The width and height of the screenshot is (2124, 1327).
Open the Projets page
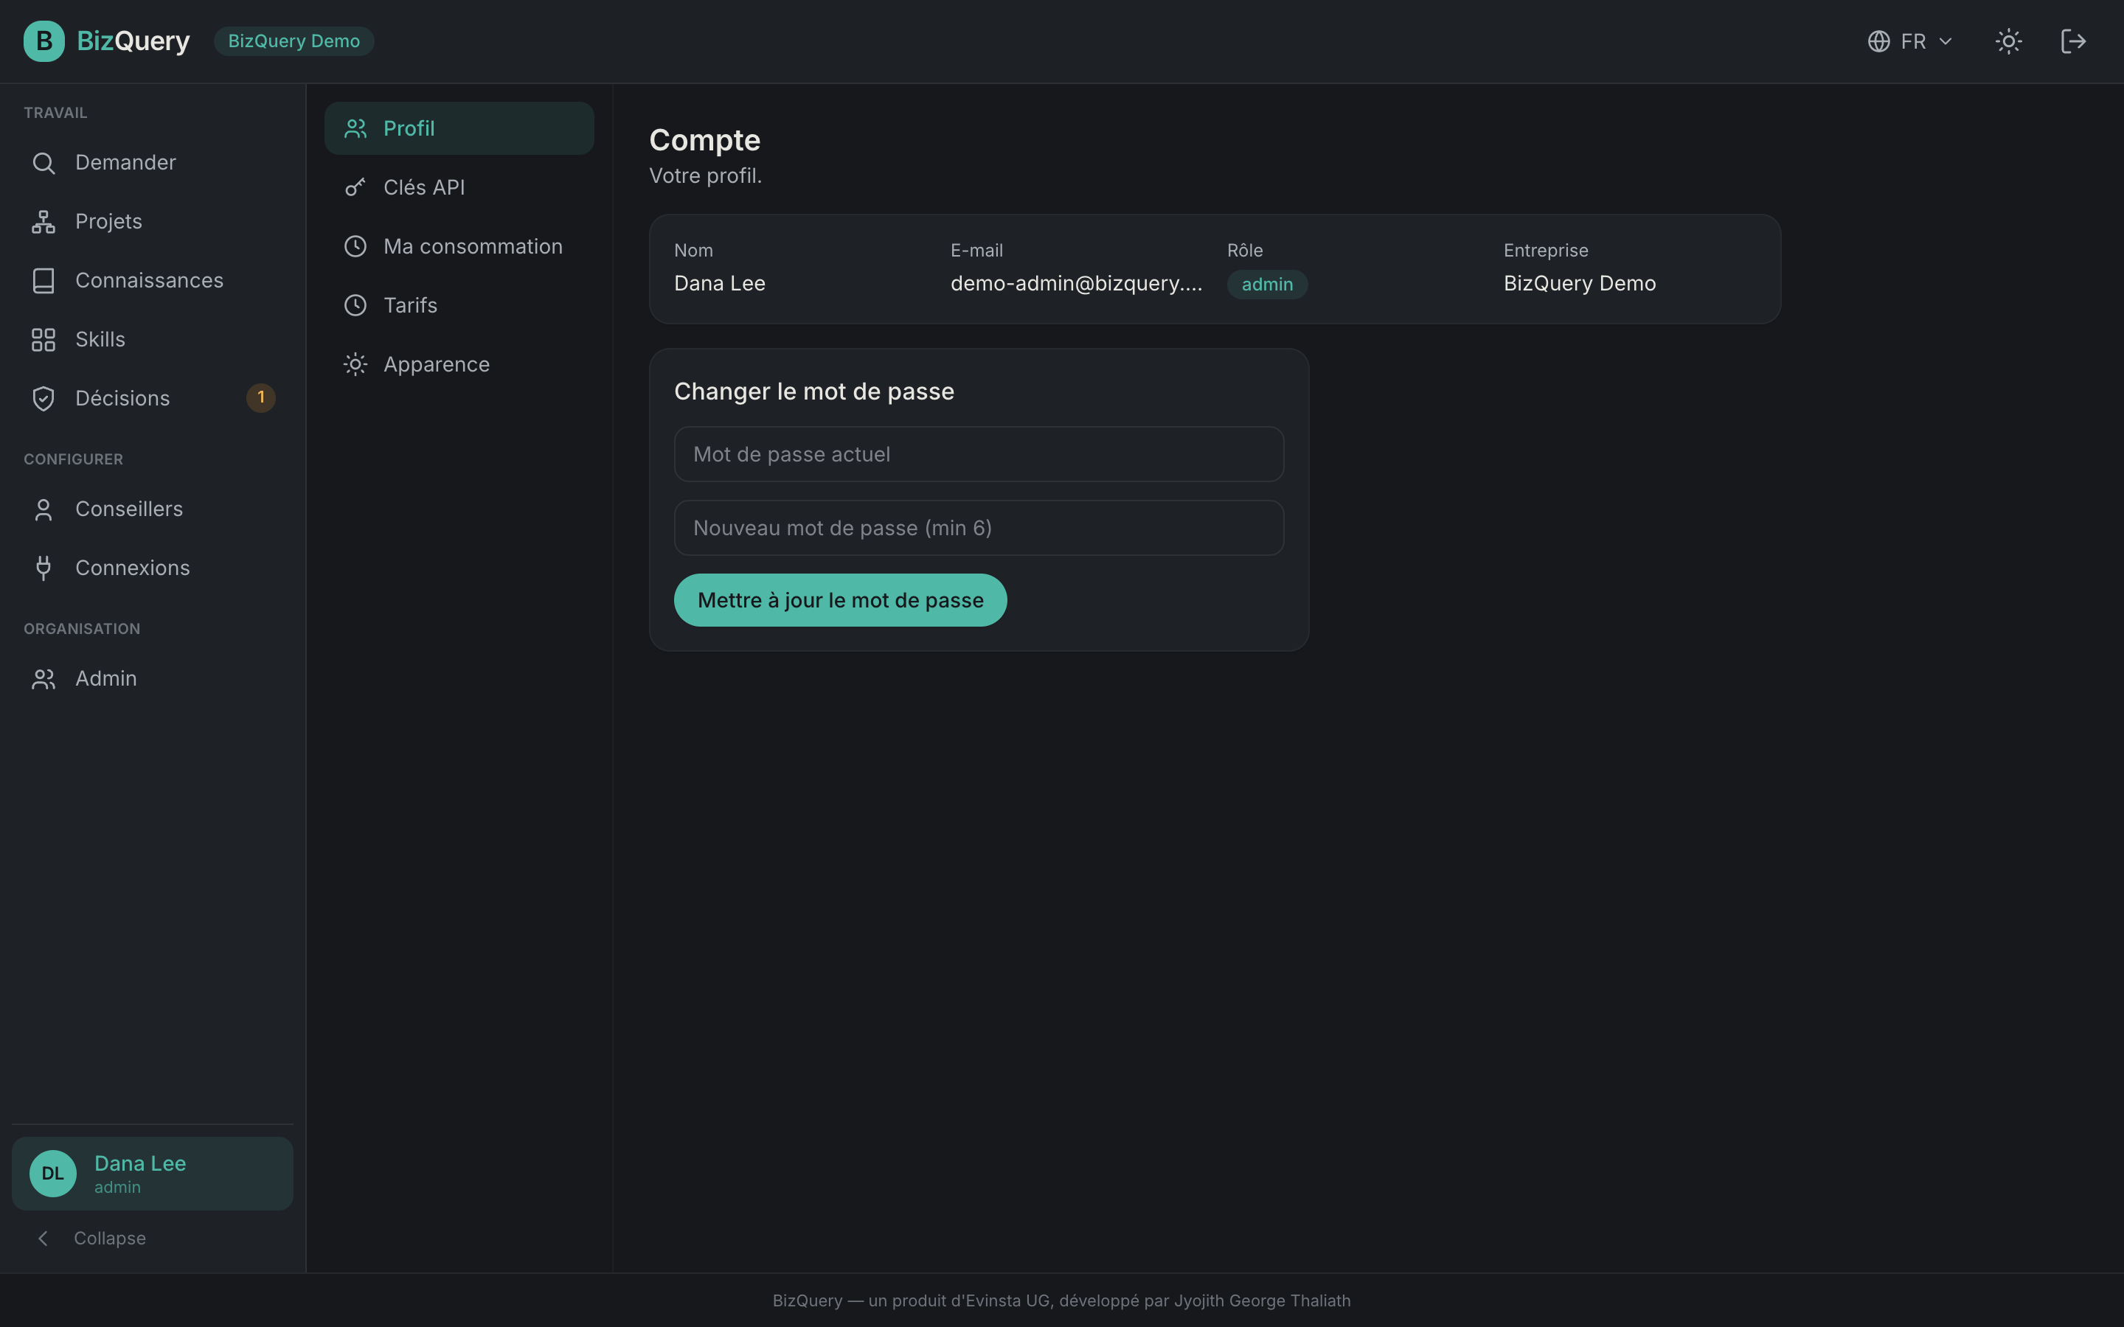pos(153,222)
